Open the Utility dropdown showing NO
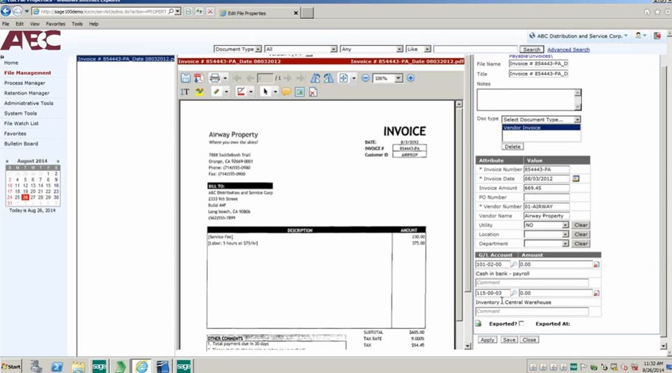This screenshot has width=672, height=373. pyautogui.click(x=565, y=225)
